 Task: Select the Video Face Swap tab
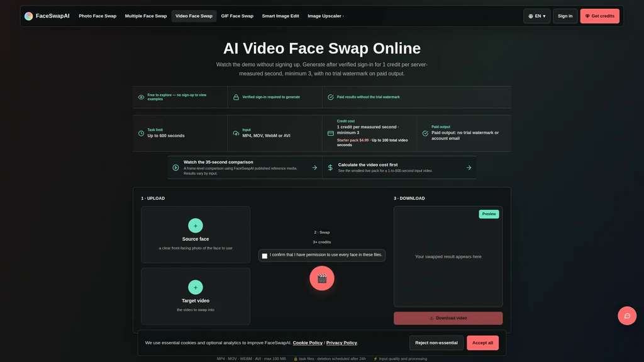[194, 16]
